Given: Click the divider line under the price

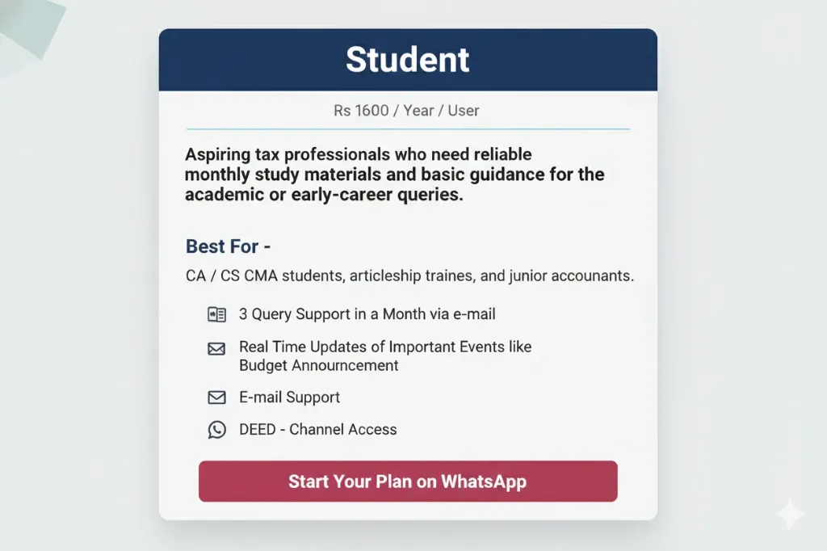Looking at the screenshot, I should [407, 128].
